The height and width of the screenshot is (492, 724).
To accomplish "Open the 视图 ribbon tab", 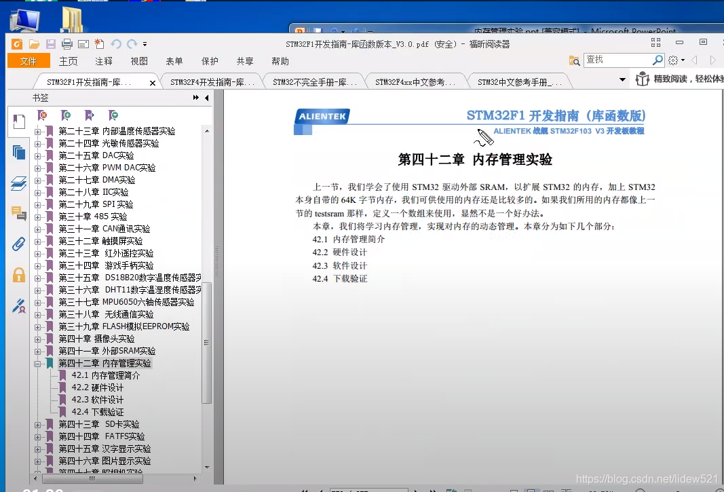I will pyautogui.click(x=139, y=61).
